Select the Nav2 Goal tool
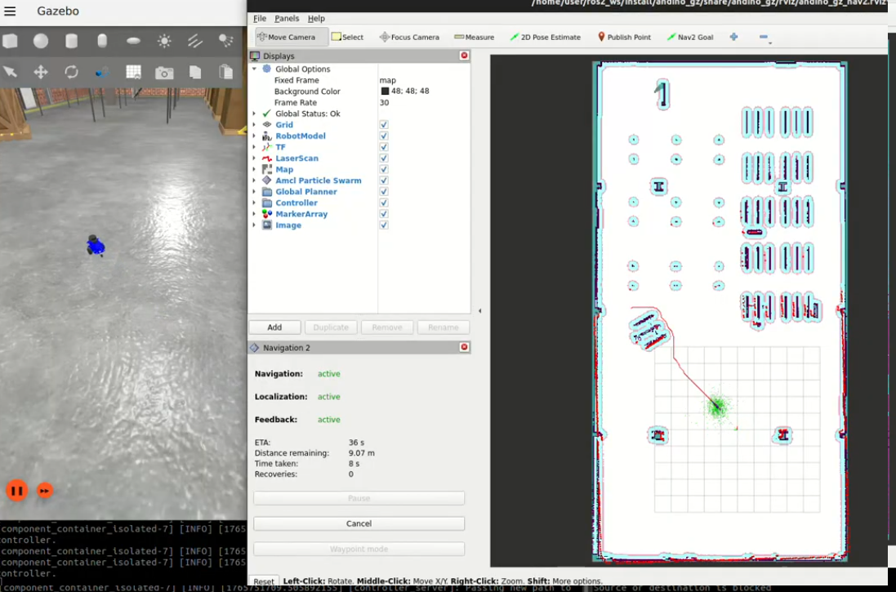 coord(690,37)
